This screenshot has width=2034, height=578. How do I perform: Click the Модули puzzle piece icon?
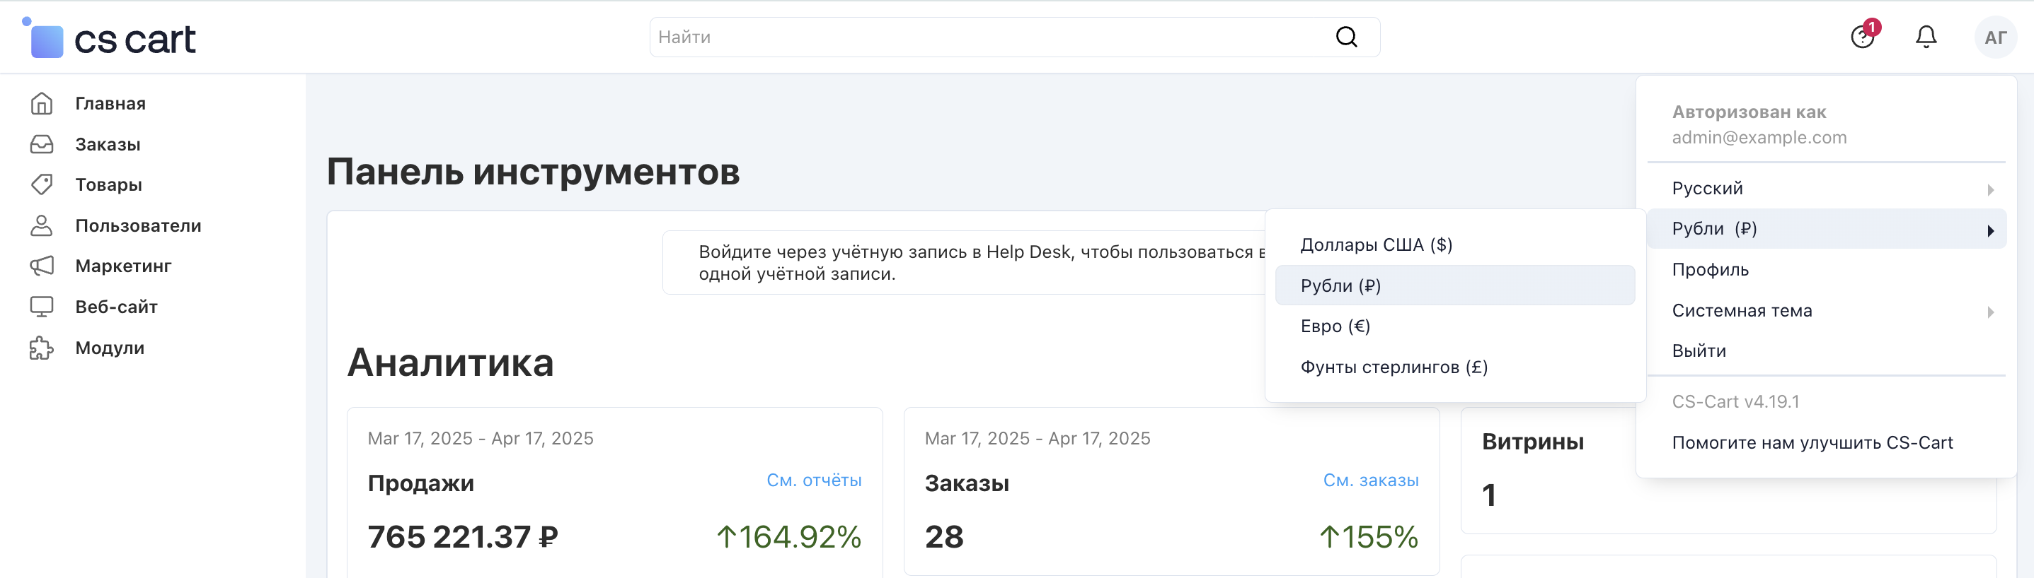pyautogui.click(x=42, y=348)
